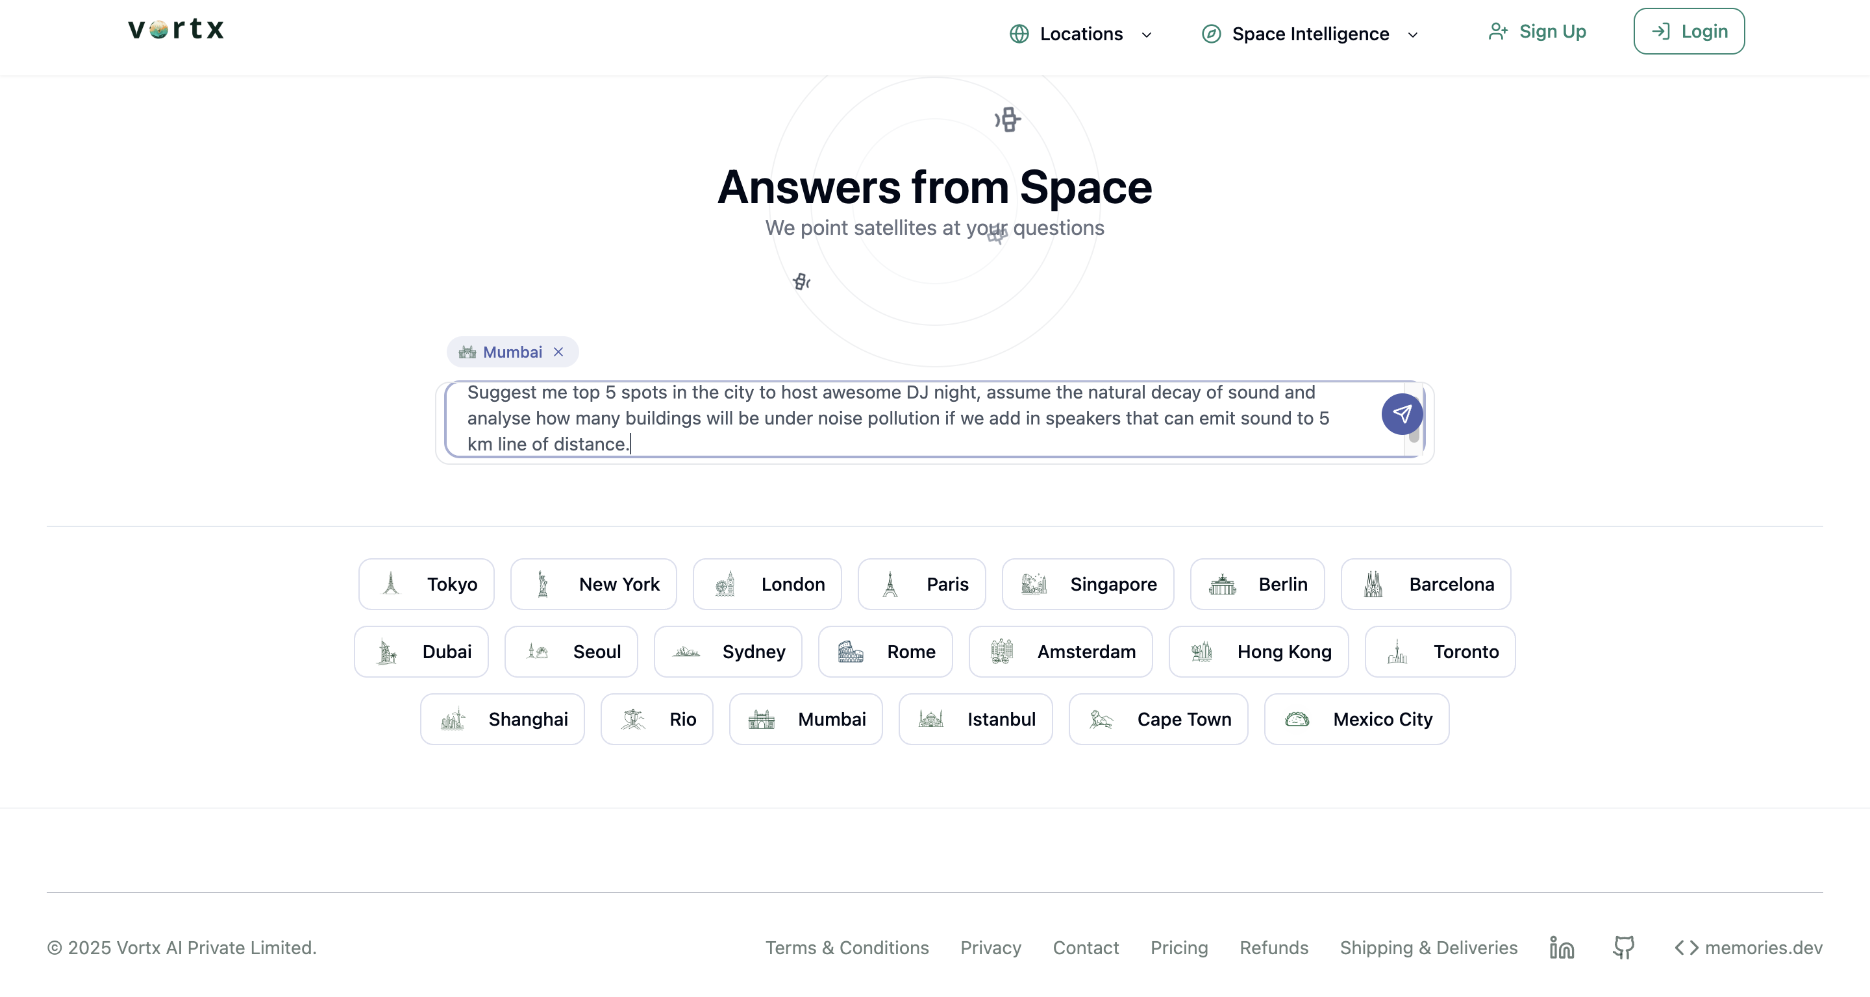
Task: Click the Colosseum icon on Rome chip
Action: pyautogui.click(x=850, y=652)
